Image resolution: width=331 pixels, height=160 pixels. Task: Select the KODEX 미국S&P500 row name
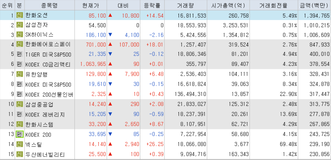click(x=48, y=84)
